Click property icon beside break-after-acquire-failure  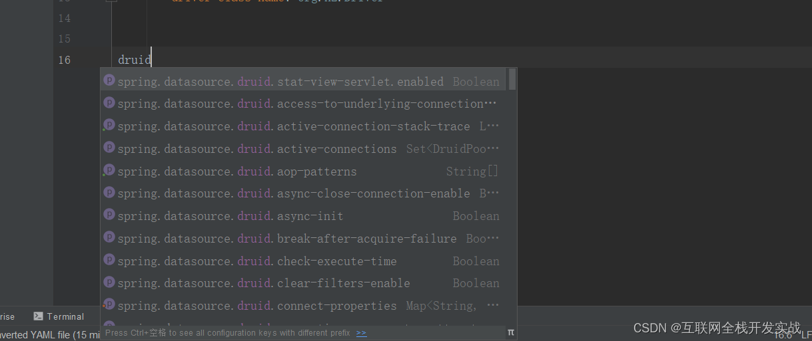pos(109,237)
